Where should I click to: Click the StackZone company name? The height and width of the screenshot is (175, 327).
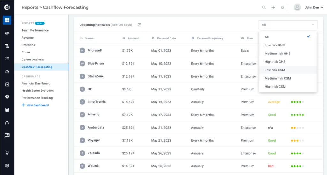96,76
